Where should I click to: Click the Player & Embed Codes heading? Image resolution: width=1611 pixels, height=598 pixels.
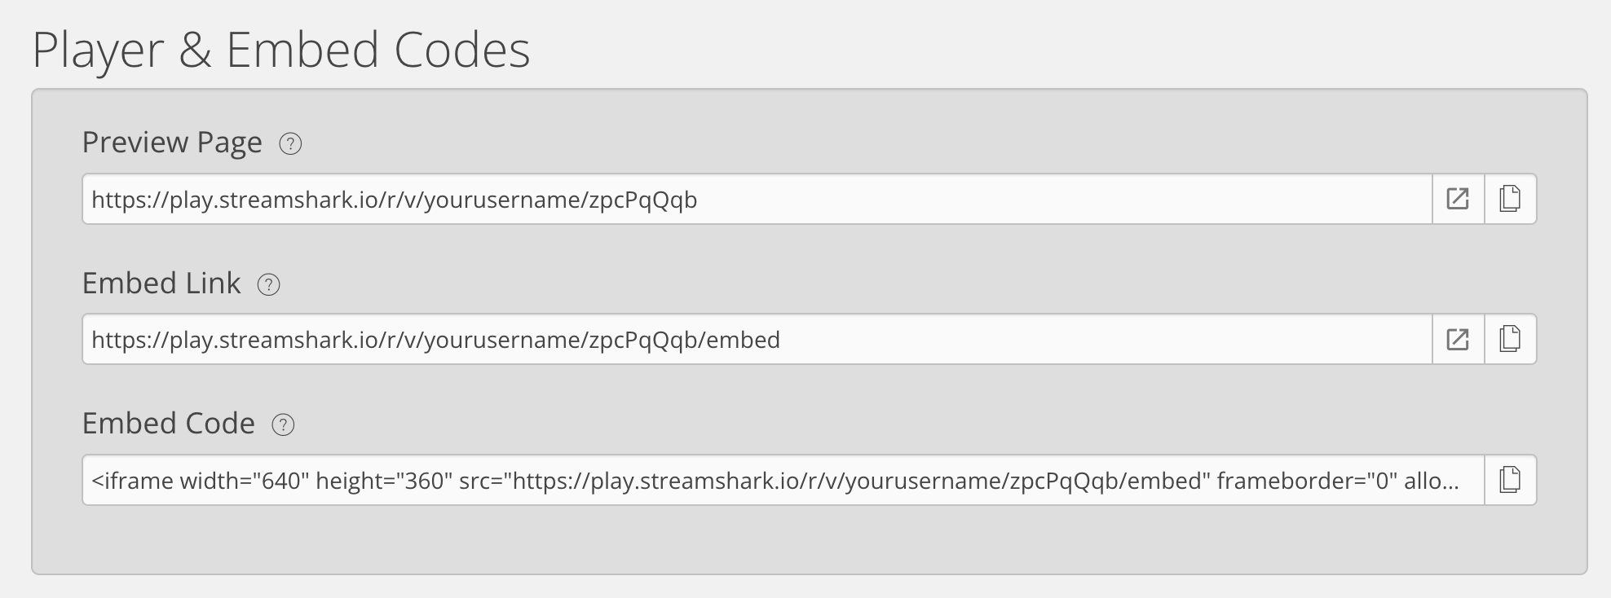pos(281,51)
